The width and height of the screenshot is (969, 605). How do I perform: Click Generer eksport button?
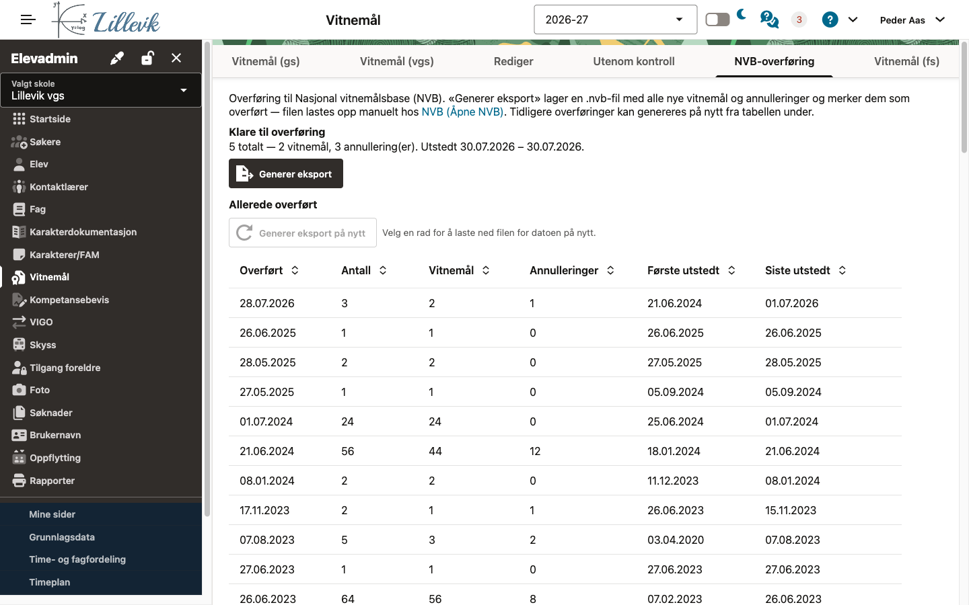pyautogui.click(x=286, y=173)
